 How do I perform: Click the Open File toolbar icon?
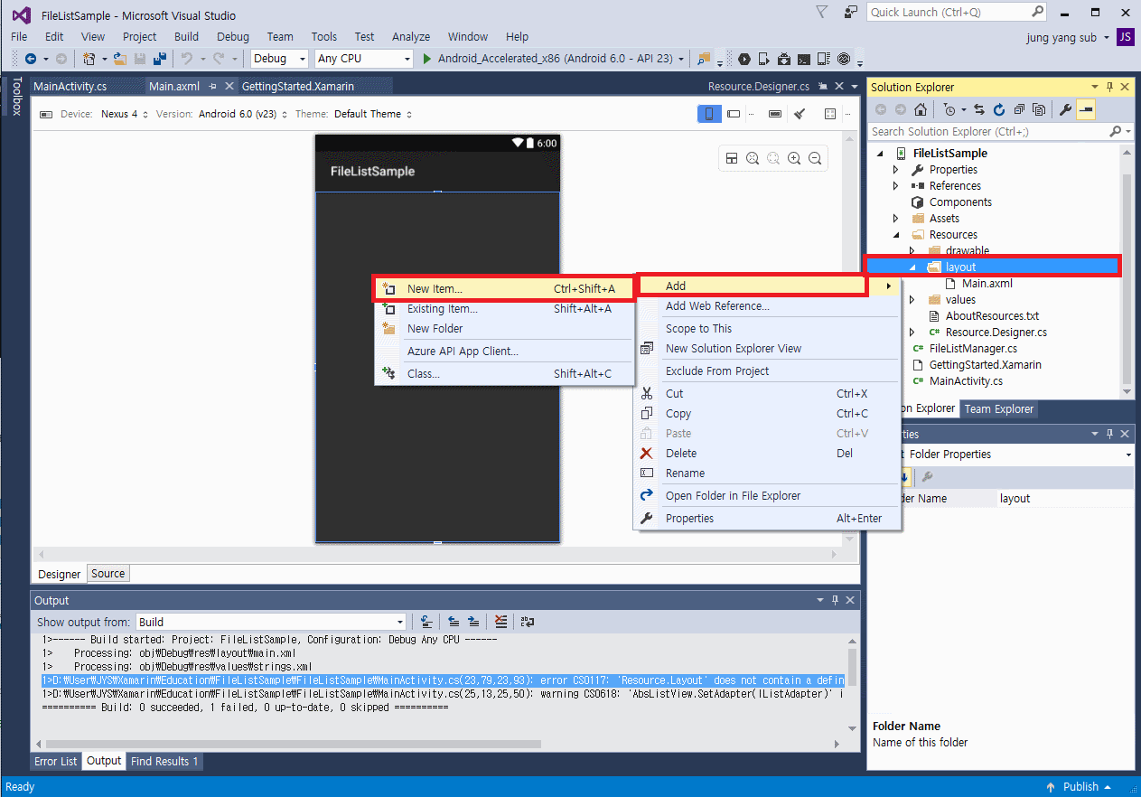pos(119,59)
